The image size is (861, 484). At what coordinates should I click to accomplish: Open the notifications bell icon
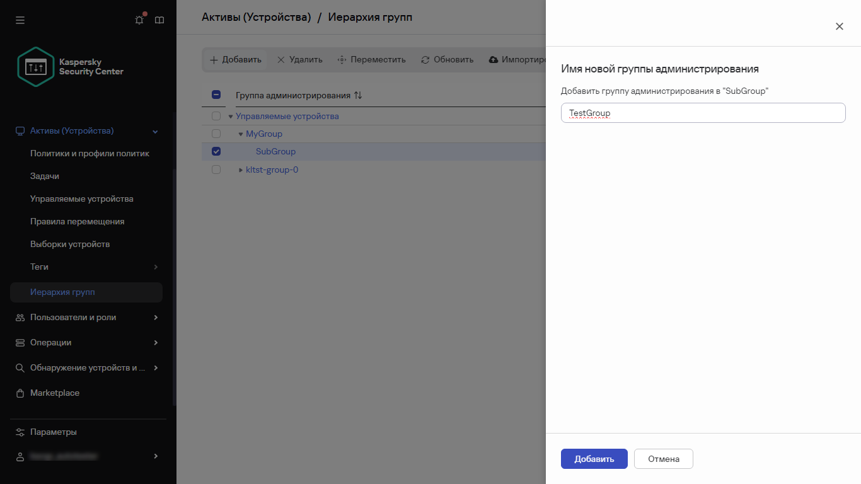pyautogui.click(x=139, y=20)
